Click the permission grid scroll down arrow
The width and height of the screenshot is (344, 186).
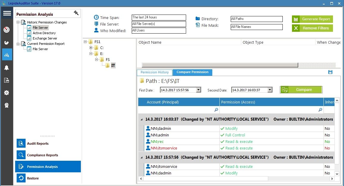click(x=337, y=174)
